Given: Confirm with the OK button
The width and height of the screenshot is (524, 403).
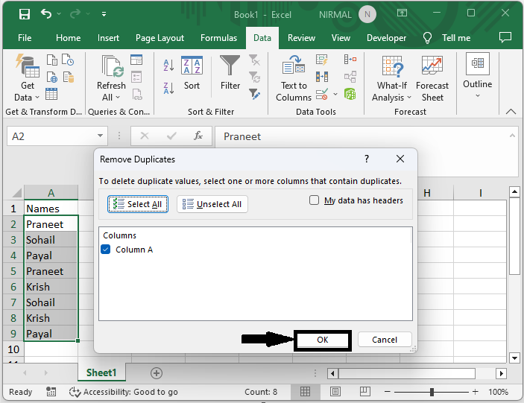Looking at the screenshot, I should [323, 340].
